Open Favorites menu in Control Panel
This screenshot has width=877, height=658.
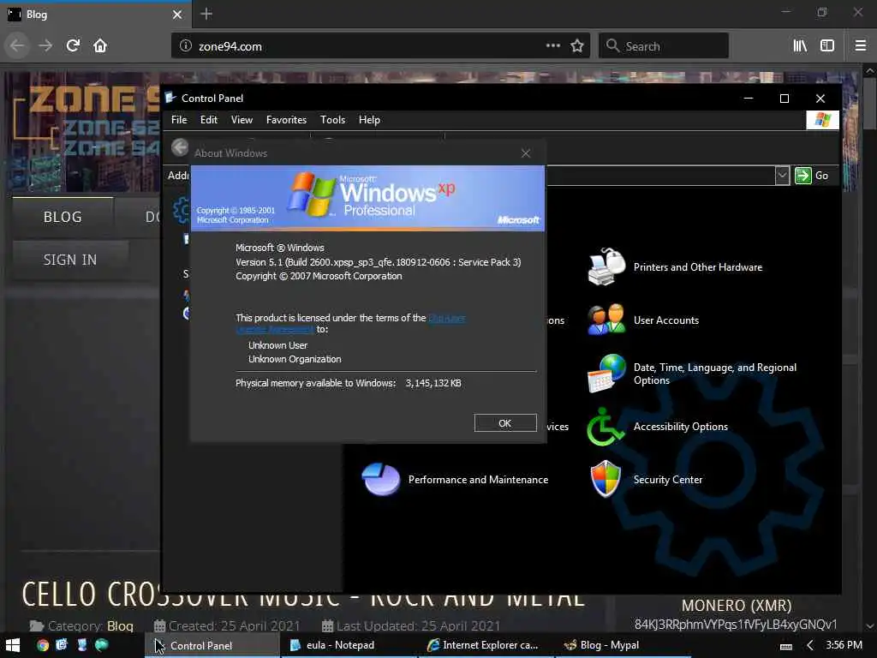point(286,120)
